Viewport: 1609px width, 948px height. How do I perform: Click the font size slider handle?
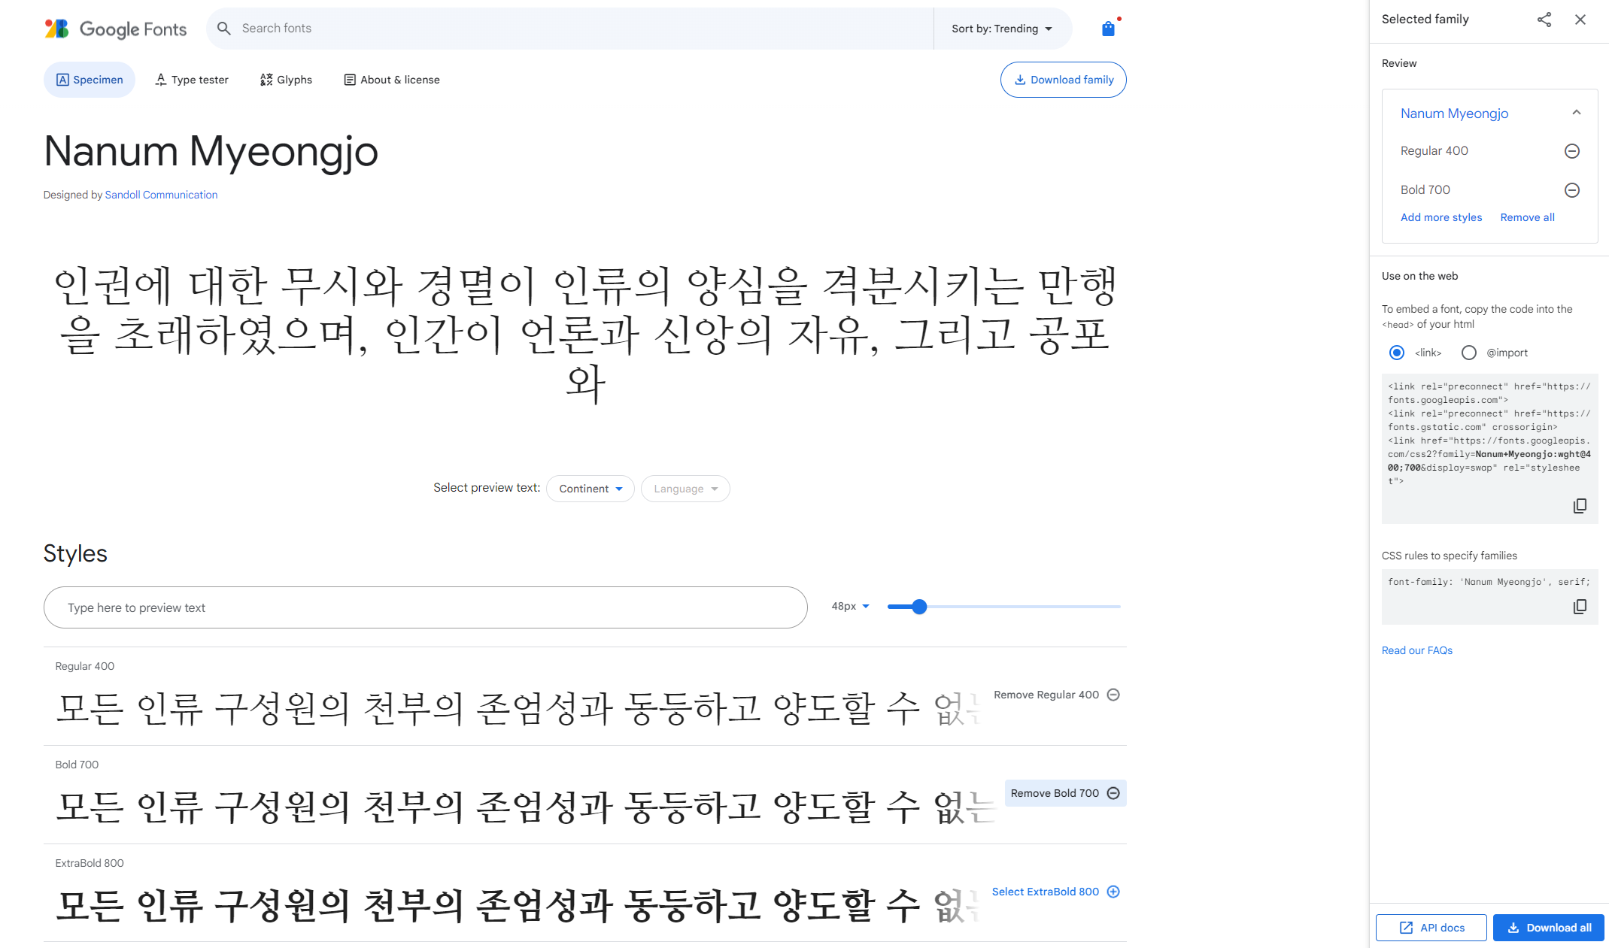[x=918, y=607]
